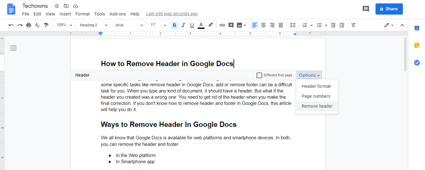The width and height of the screenshot is (425, 170).
Task: Center align the text
Action: point(263,25)
